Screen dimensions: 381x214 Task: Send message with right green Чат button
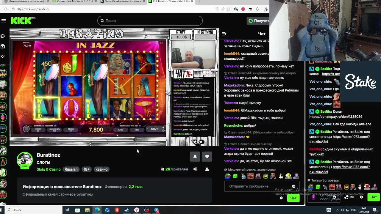(374, 197)
